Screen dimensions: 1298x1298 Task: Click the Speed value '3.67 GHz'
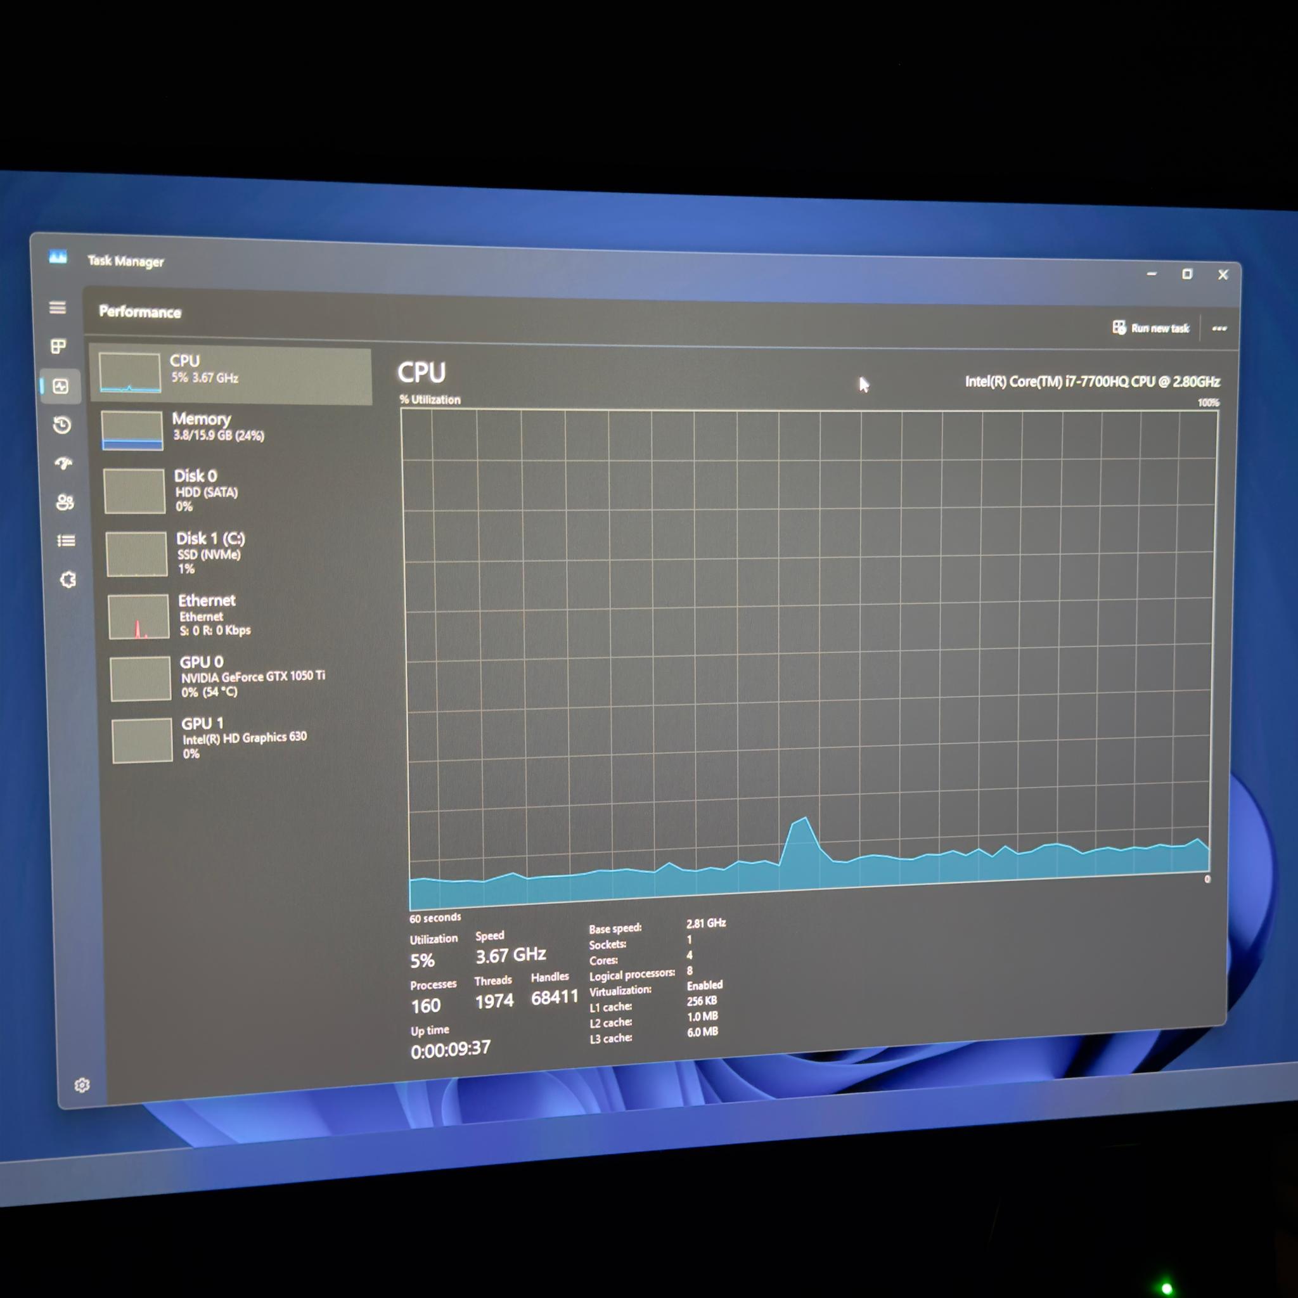pyautogui.click(x=511, y=955)
